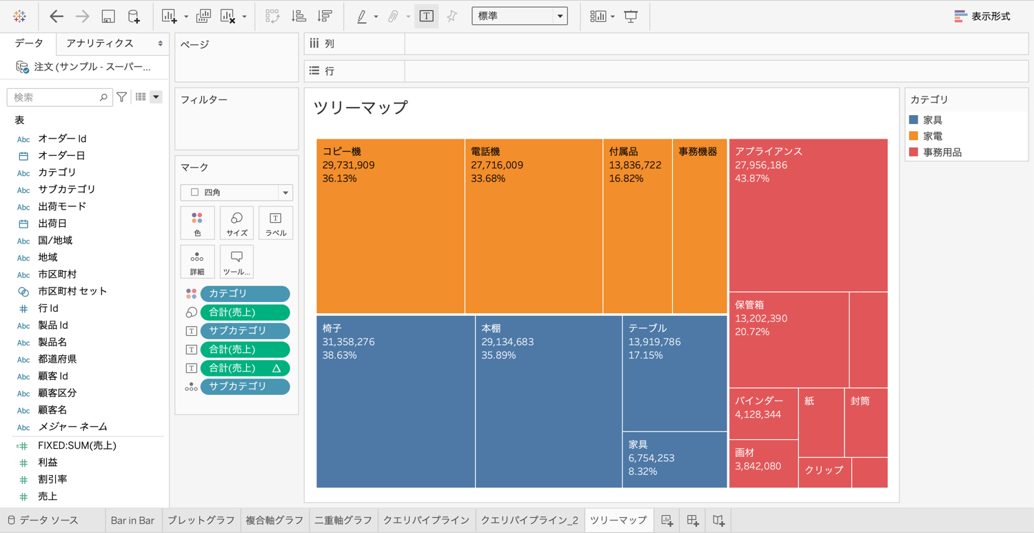Image resolution: width=1034 pixels, height=533 pixels.
Task: Click the 色 color mark button
Action: coord(197,223)
